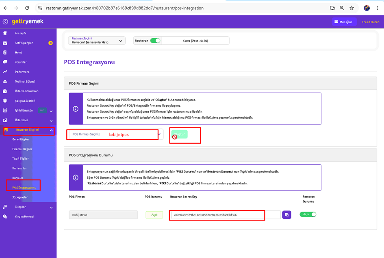Click the Yardım Merkezi icon

click(5, 216)
